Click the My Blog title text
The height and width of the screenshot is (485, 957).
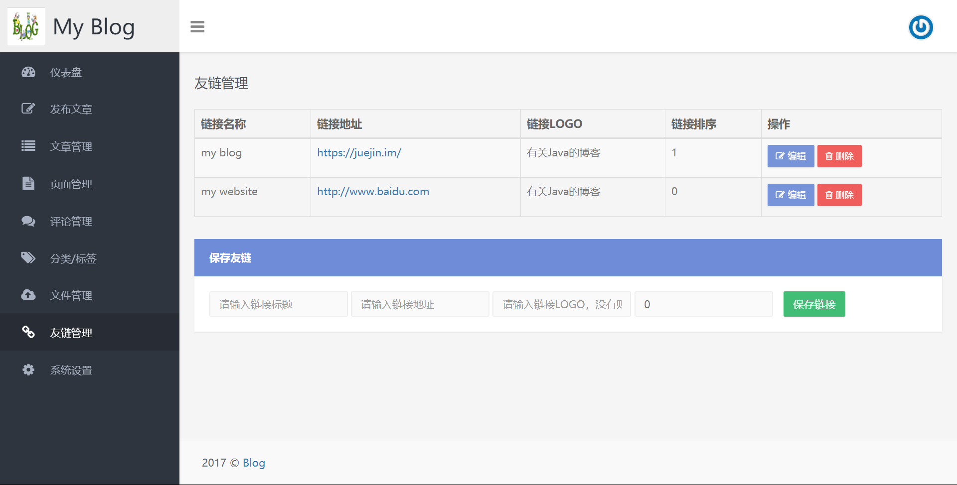[x=94, y=27]
